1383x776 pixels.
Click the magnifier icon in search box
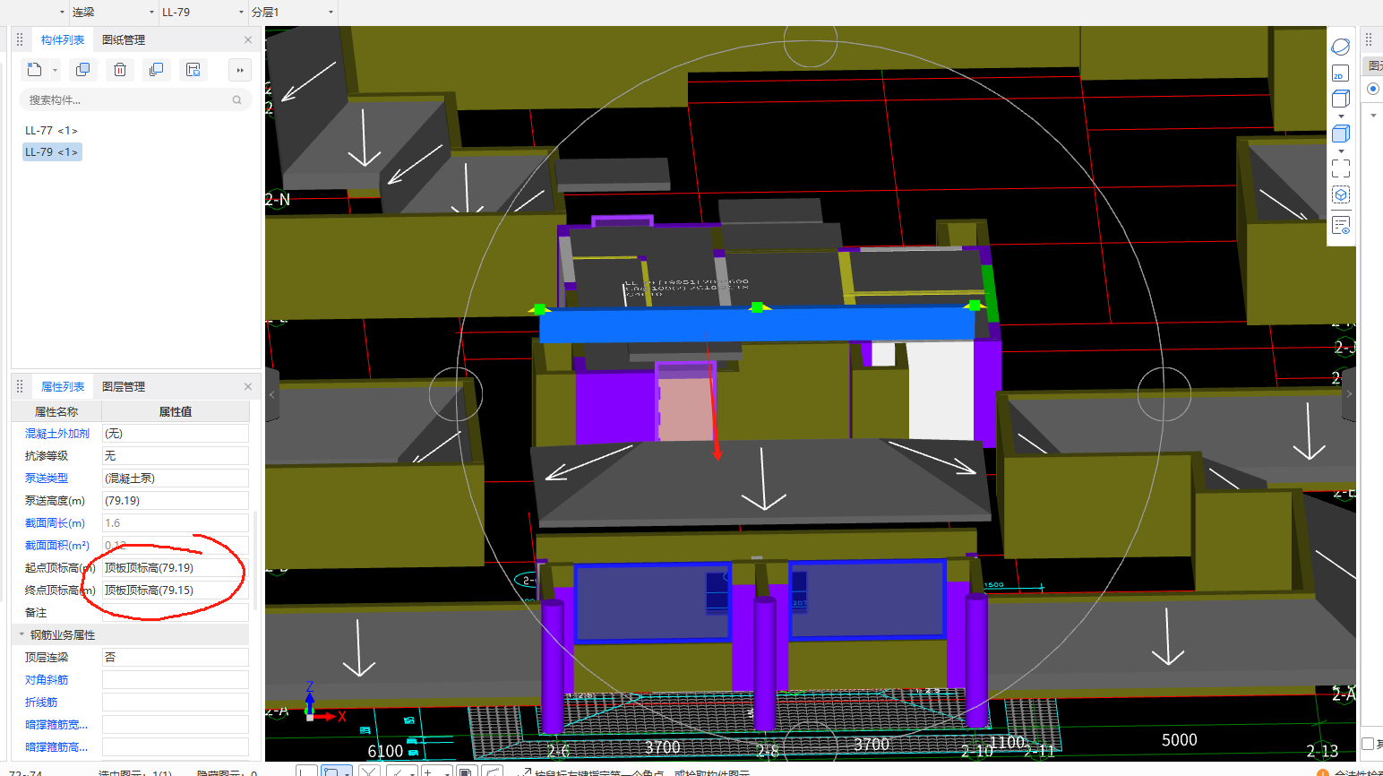(236, 100)
